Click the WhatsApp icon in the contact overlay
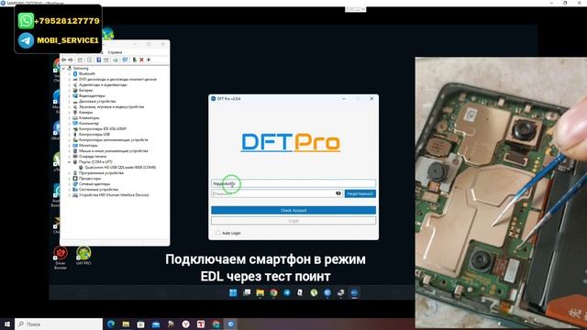Image resolution: width=587 pixels, height=330 pixels. 26,20
